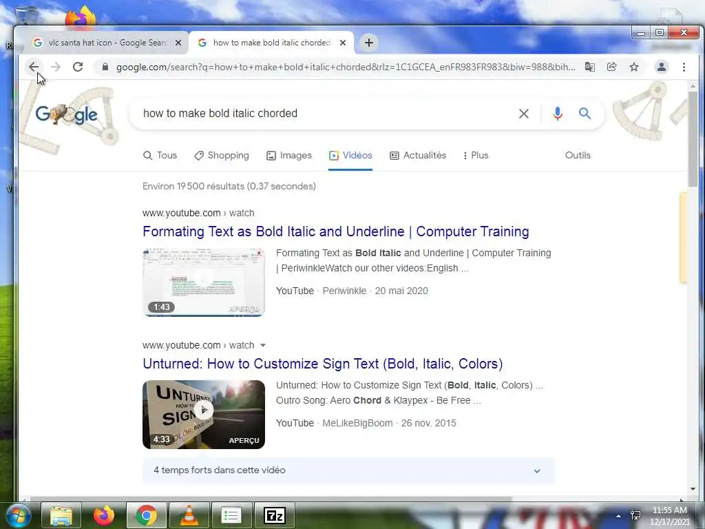Submit search with magnifier icon
This screenshot has width=705, height=529.
pyautogui.click(x=585, y=114)
